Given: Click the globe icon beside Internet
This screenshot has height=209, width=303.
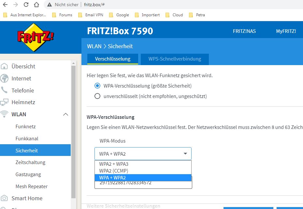Looking at the screenshot, I should pos(4,78).
